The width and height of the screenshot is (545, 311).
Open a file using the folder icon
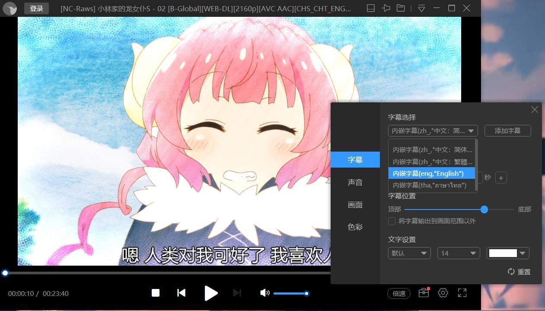click(401, 8)
